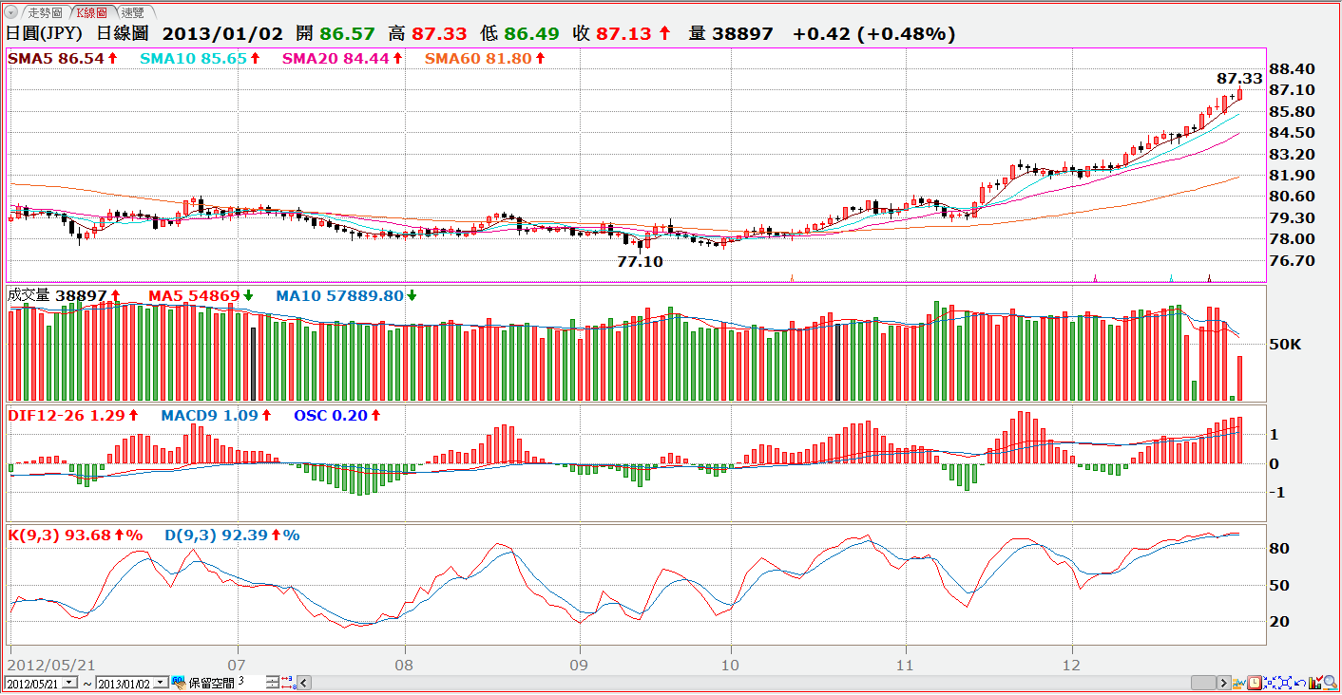Click the 87.33 high price annotation on chart
The height and width of the screenshot is (695, 1342).
point(1239,79)
